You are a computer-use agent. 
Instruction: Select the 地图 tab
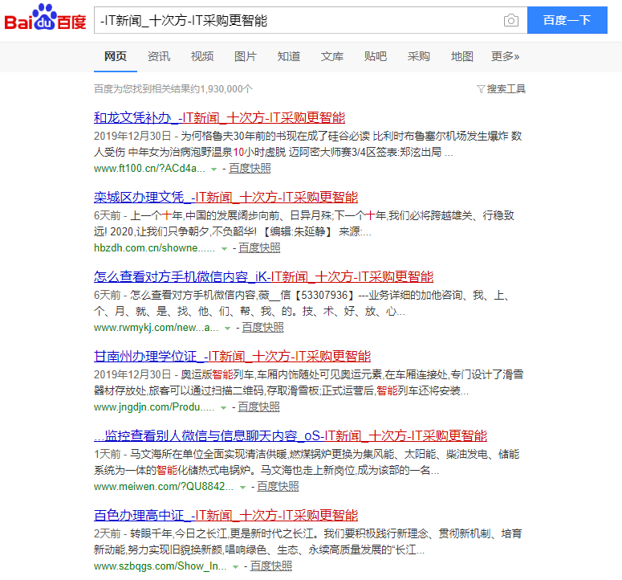point(462,56)
